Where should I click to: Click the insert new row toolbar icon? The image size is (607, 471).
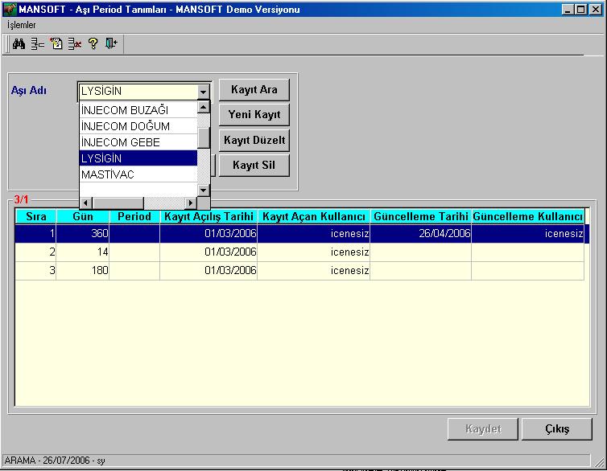click(x=38, y=43)
